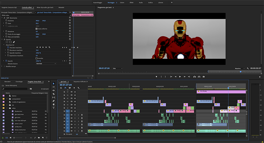Step back one frame in the Program monitor
This screenshot has width=264, height=143.
[175, 77]
